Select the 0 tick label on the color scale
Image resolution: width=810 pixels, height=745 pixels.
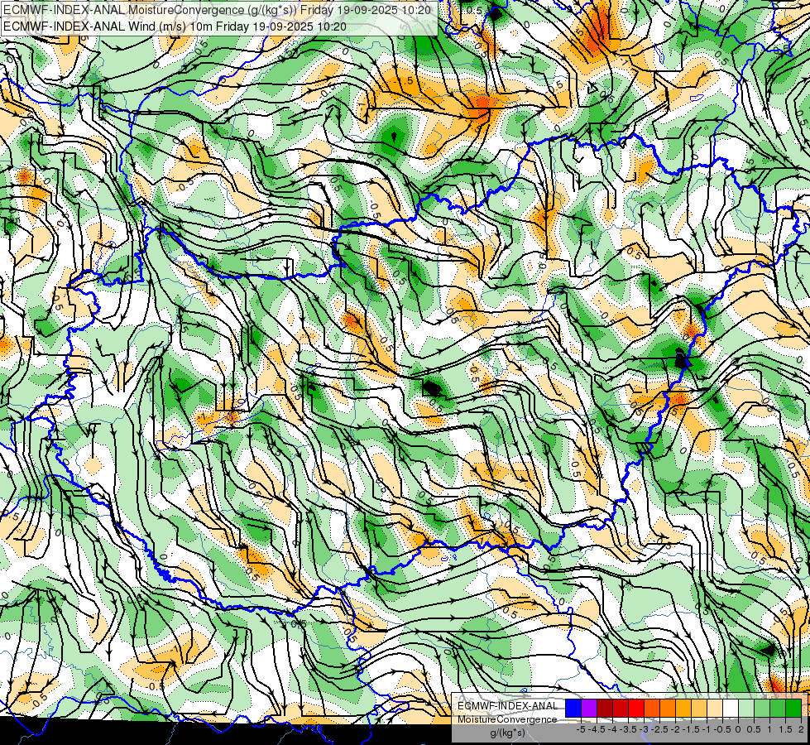point(738,729)
